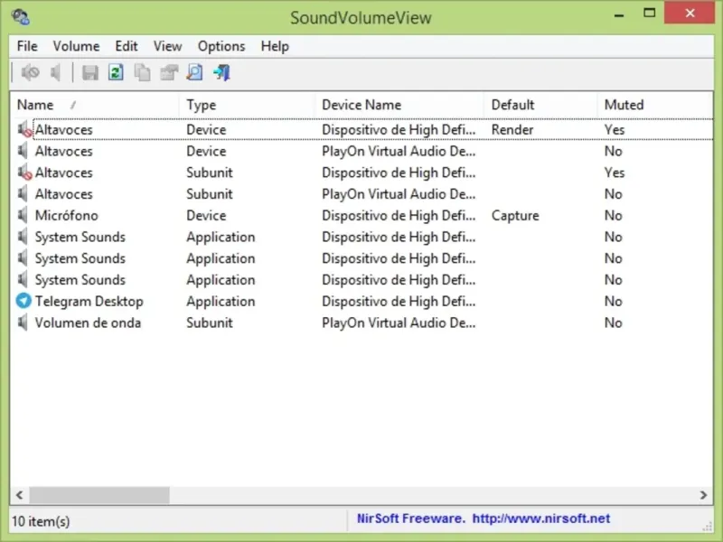723x542 pixels.
Task: Open the Options menu
Action: click(221, 46)
